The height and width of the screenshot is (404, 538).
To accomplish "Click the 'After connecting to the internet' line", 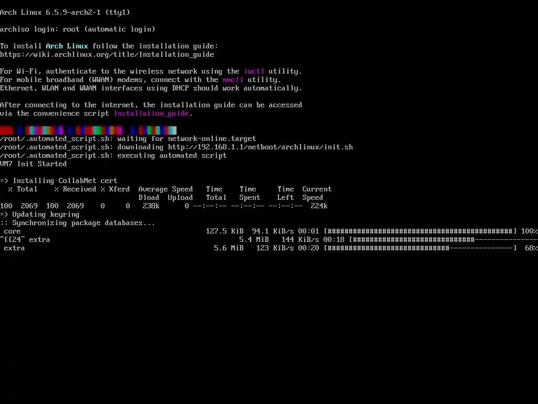I will 151,105.
